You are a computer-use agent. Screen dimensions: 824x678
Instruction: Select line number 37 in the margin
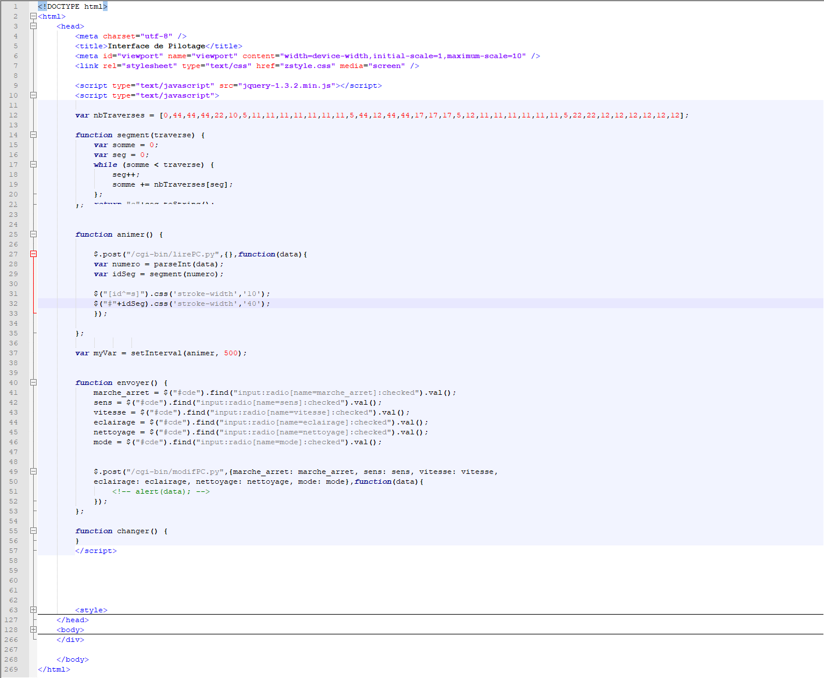(13, 353)
